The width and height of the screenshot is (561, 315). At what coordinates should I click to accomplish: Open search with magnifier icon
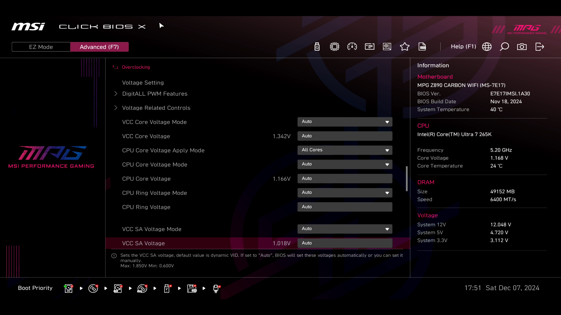coord(504,47)
